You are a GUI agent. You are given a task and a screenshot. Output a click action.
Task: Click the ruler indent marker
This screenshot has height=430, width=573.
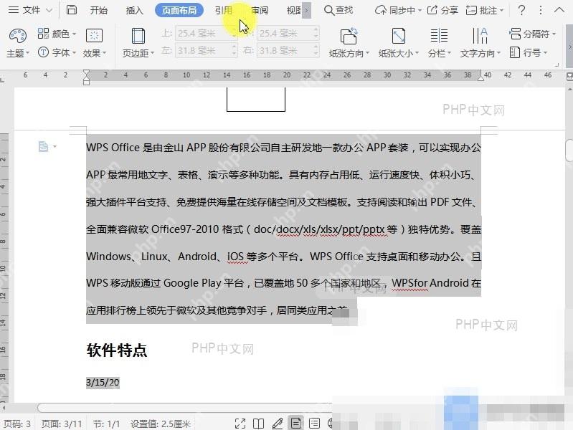point(86,77)
